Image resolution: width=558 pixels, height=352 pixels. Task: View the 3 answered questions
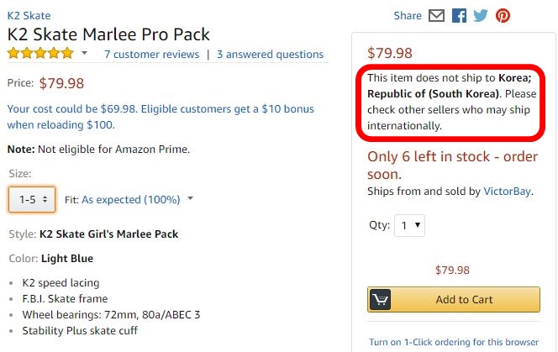coord(270,55)
